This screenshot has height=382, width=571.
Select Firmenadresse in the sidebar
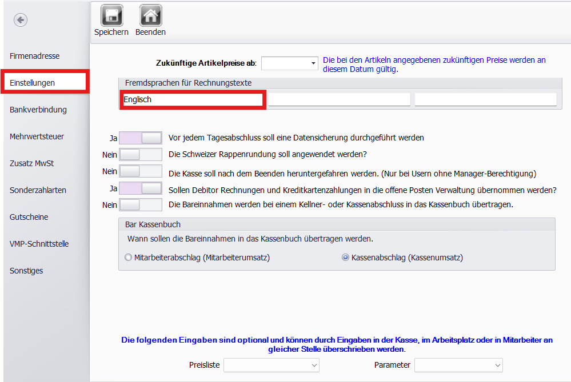click(x=34, y=56)
